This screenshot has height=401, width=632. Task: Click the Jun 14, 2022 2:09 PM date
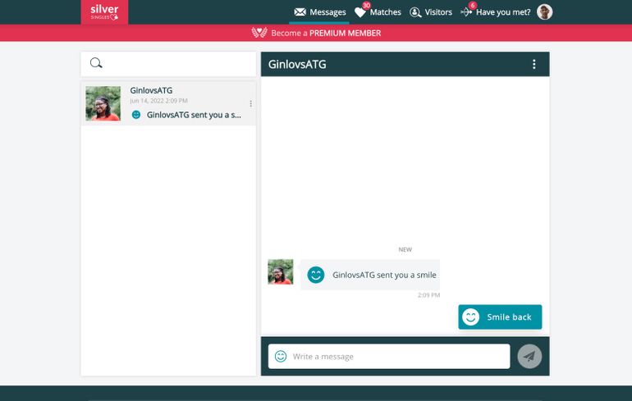(158, 101)
